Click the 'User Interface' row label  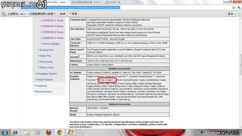point(77,29)
